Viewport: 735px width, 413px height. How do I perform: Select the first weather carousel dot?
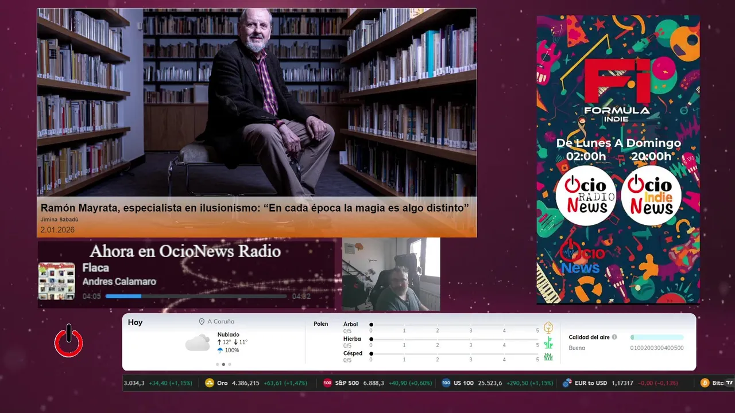point(217,364)
